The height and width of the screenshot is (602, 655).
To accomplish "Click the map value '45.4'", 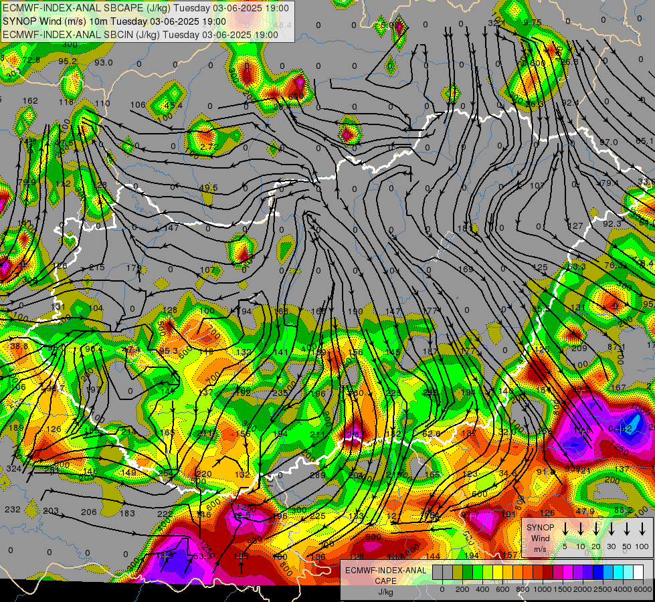I will (173, 105).
